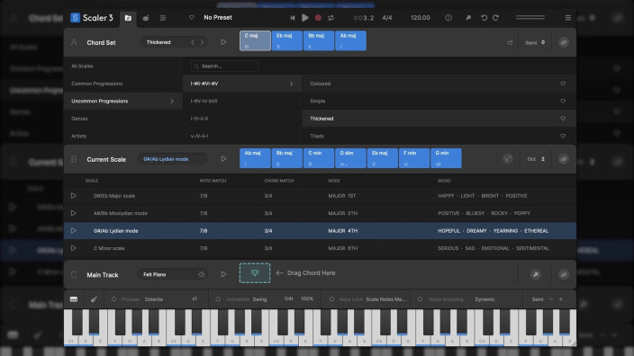The width and height of the screenshot is (634, 356).
Task: Expand the Uncommon Progressions category
Action: [x=122, y=101]
